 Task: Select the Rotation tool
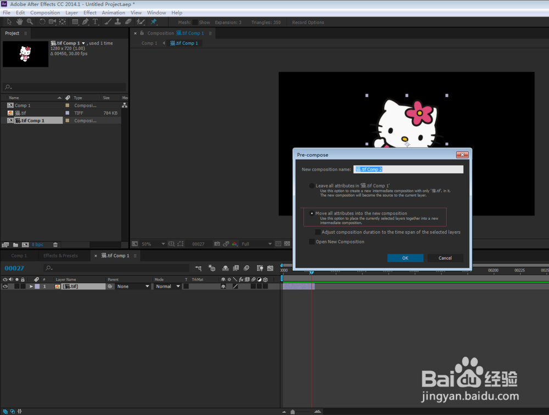coord(42,22)
